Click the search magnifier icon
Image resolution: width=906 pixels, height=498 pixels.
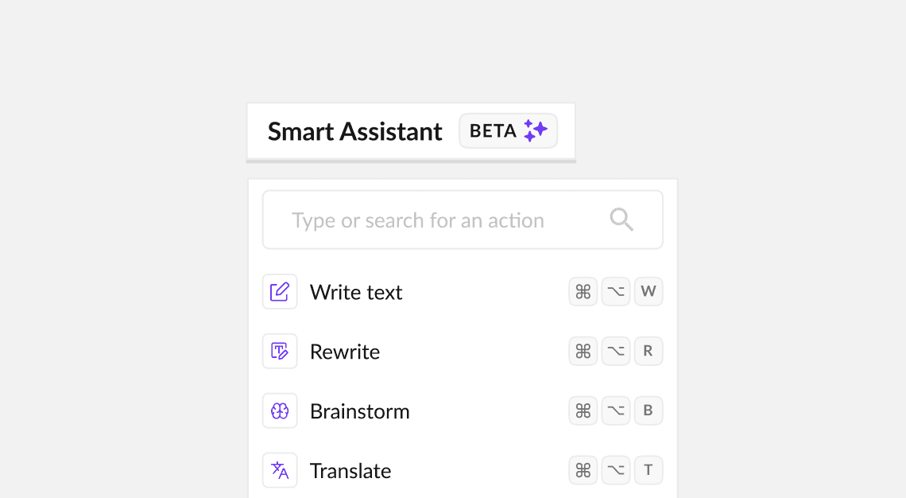[621, 220]
